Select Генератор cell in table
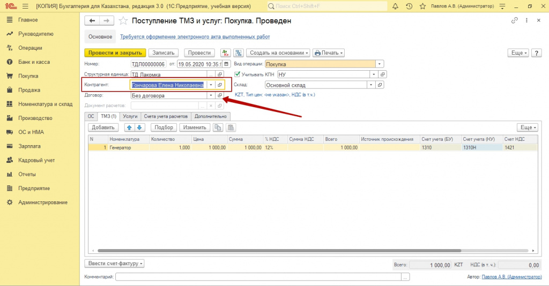Image resolution: width=549 pixels, height=286 pixels. pos(129,147)
